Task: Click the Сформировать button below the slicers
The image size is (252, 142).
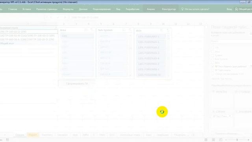Action: 77,84
